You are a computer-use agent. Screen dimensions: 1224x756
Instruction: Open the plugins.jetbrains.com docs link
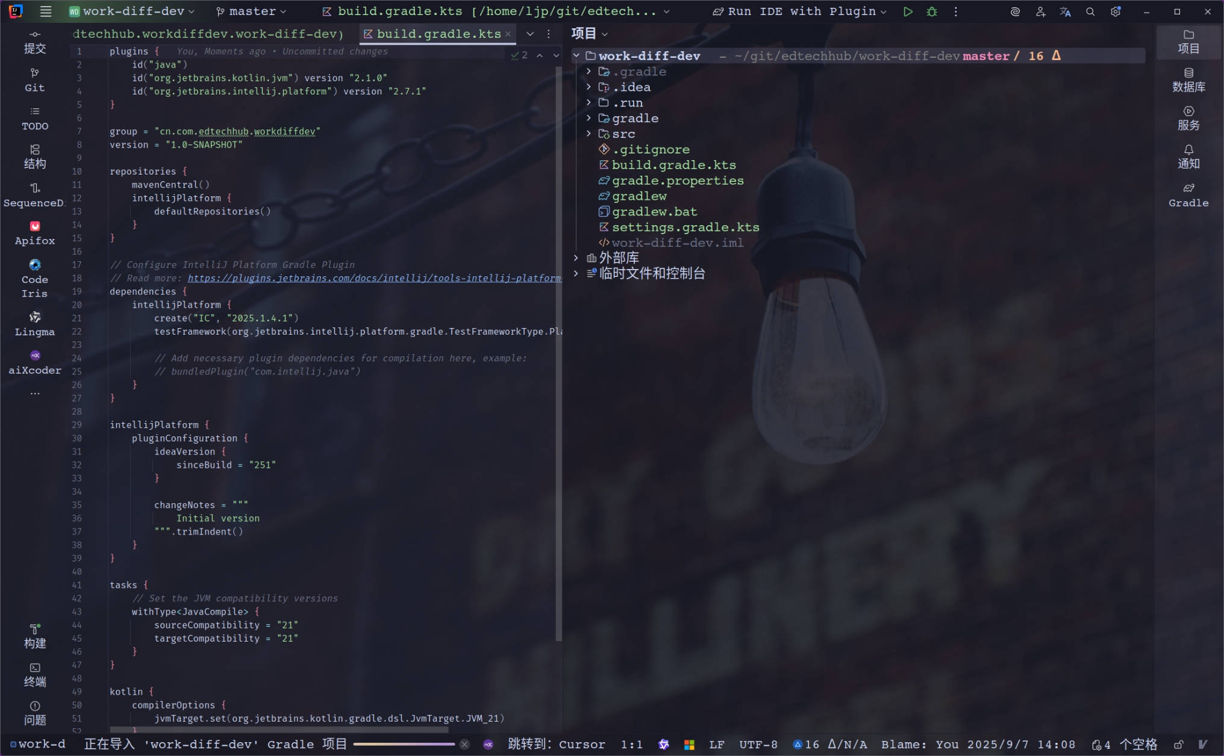point(373,278)
